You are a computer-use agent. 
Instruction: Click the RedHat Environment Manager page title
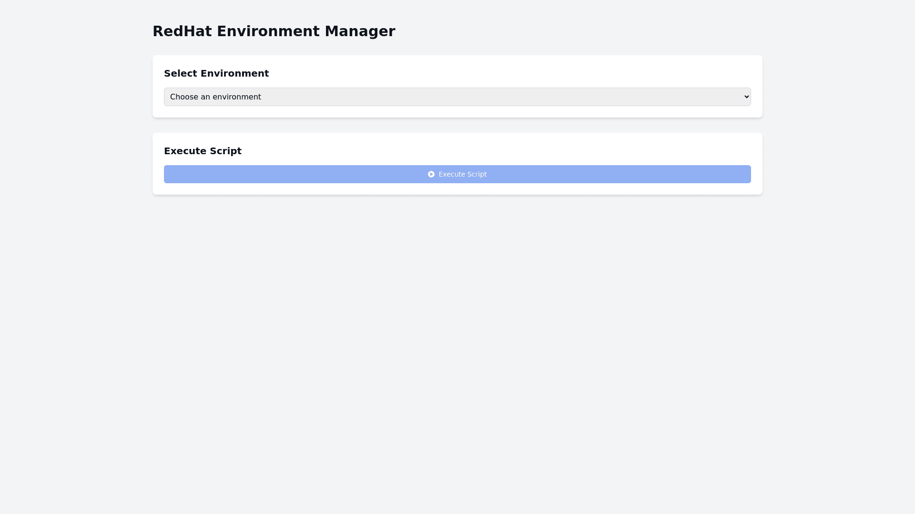click(x=274, y=31)
